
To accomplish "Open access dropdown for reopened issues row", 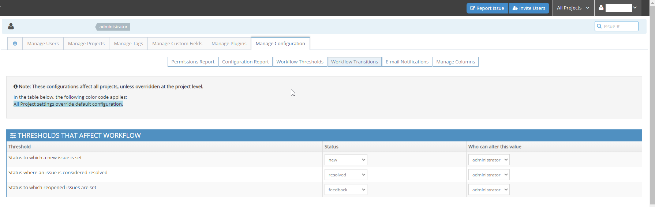I will click(x=489, y=190).
